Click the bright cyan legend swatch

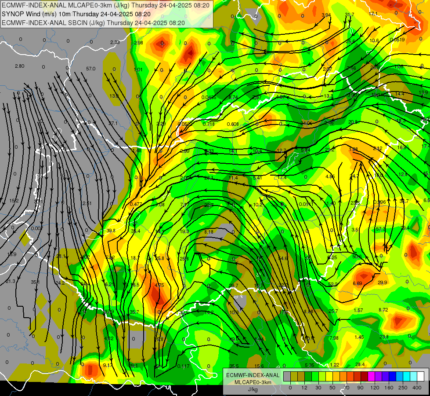tap(406, 377)
